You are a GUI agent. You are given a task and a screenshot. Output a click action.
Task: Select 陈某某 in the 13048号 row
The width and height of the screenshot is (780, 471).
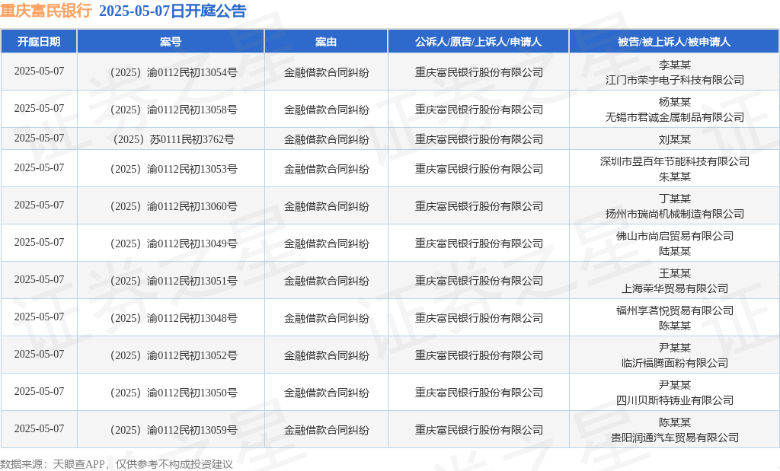tap(675, 326)
